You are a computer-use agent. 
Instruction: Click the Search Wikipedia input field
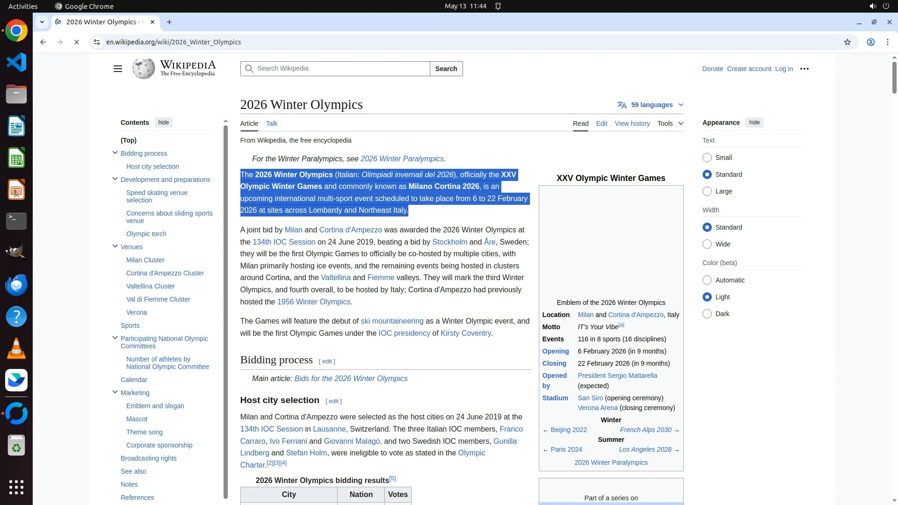(341, 69)
